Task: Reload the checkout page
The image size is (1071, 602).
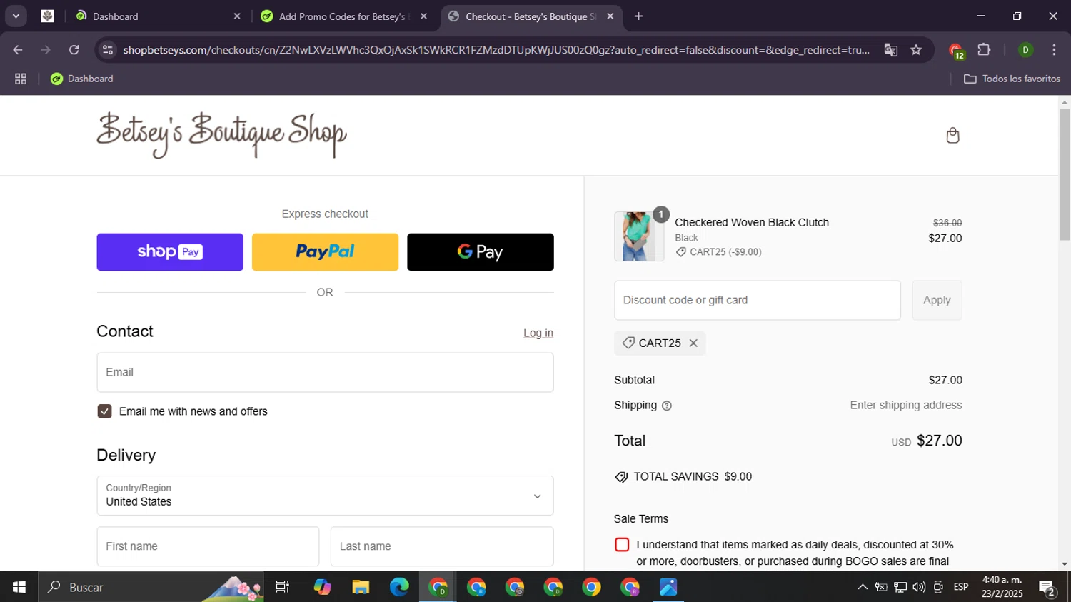Action: (74, 50)
